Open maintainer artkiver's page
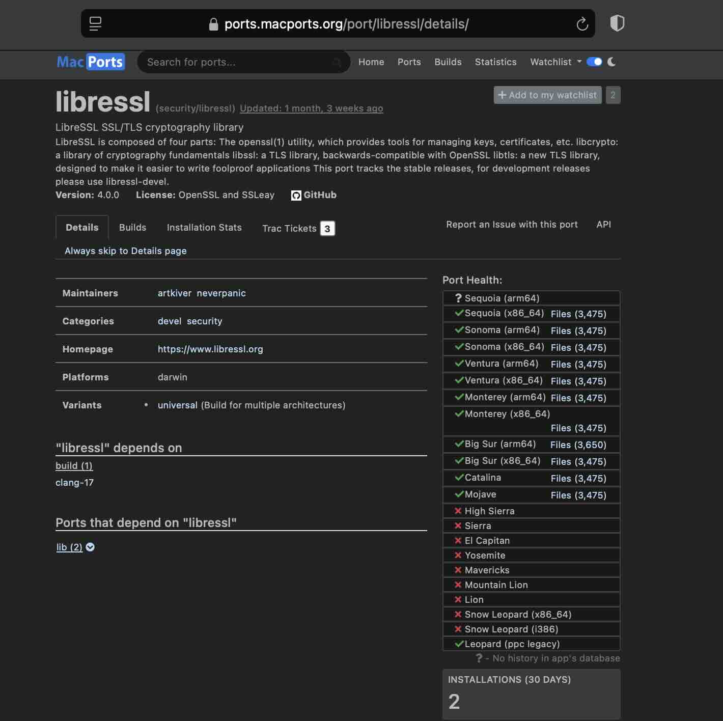 tap(175, 293)
